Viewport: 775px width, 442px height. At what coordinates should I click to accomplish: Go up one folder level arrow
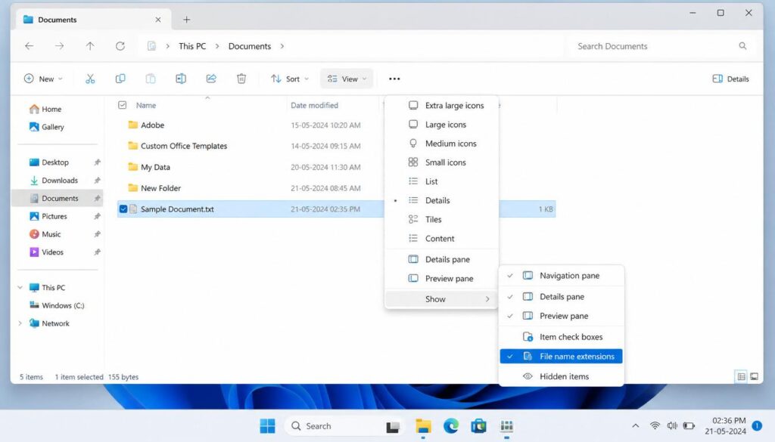coord(90,46)
